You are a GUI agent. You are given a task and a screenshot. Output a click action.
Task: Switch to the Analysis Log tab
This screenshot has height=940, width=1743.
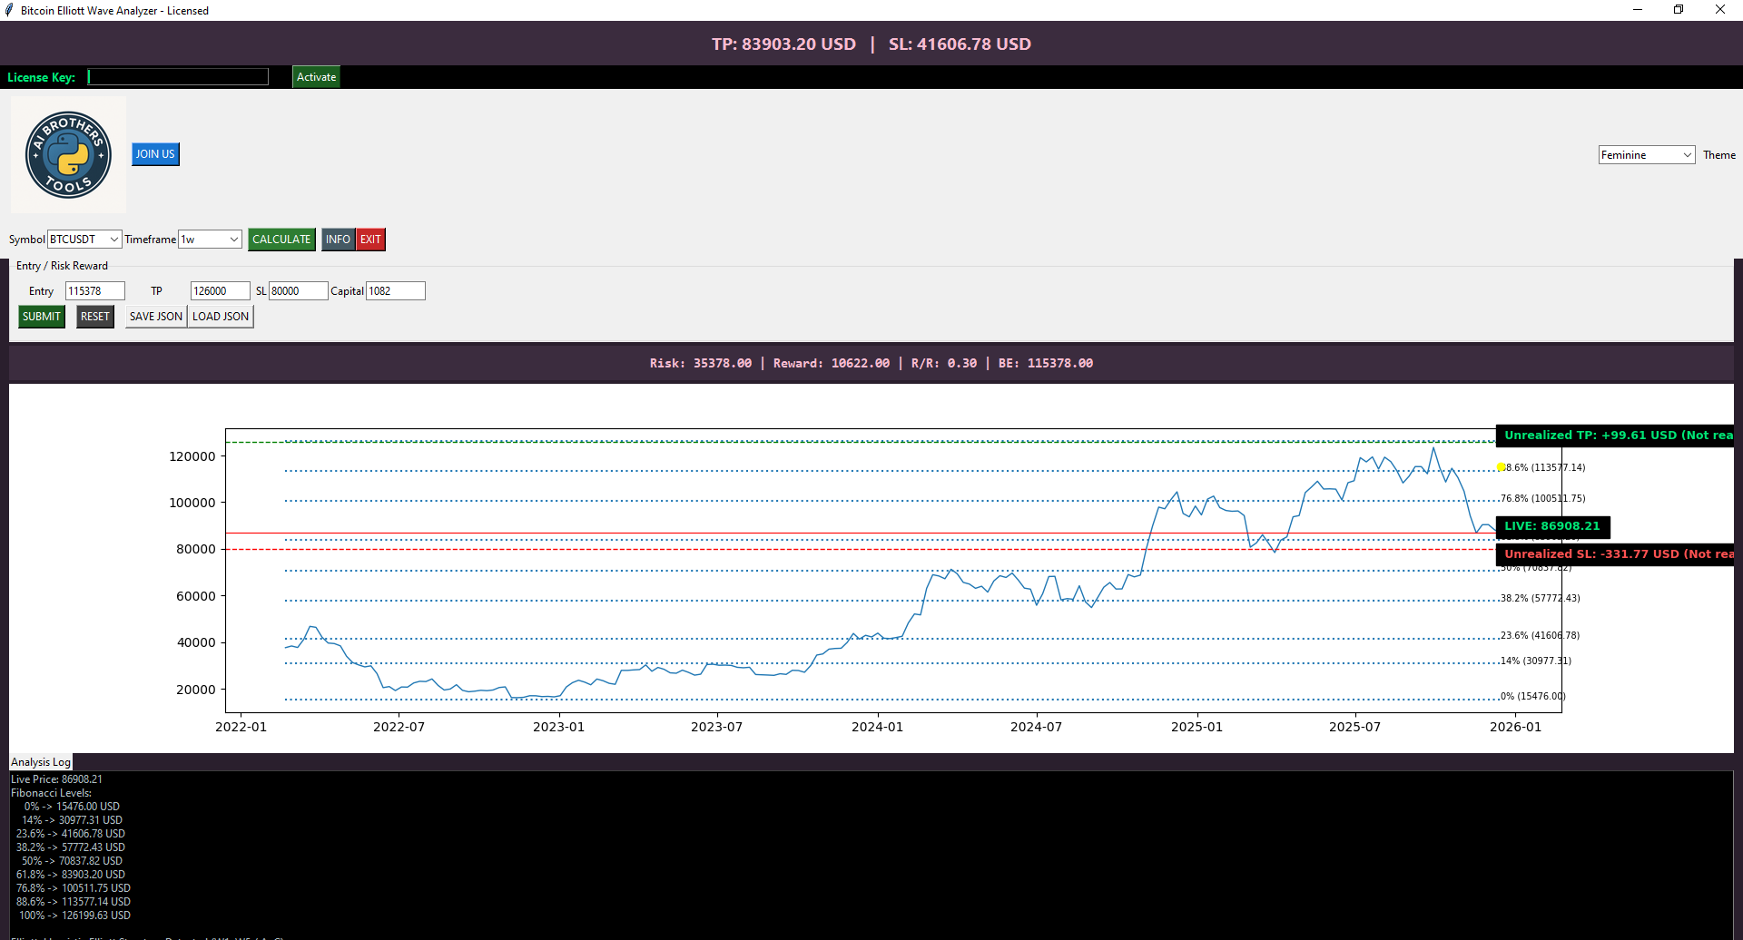coord(40,761)
